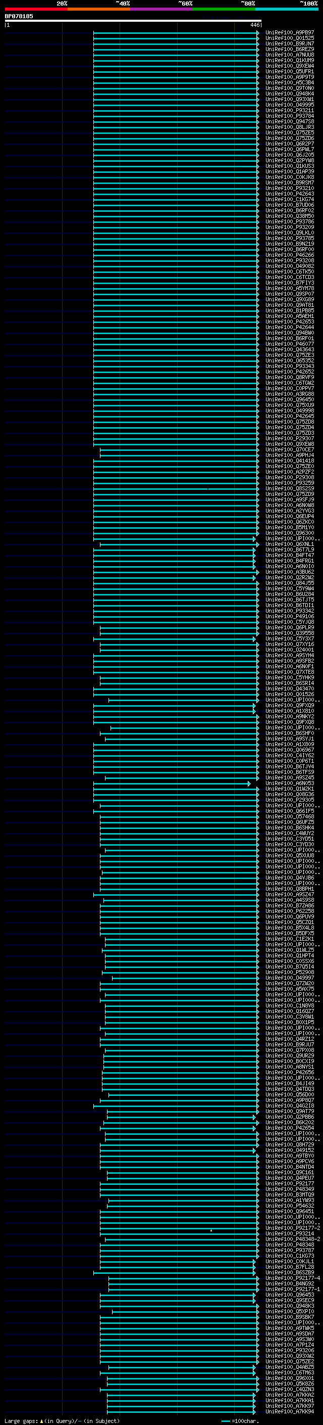The width and height of the screenshot is (323, 1425).
Task: Click the =100char. scale legend
Action: pos(240,1420)
